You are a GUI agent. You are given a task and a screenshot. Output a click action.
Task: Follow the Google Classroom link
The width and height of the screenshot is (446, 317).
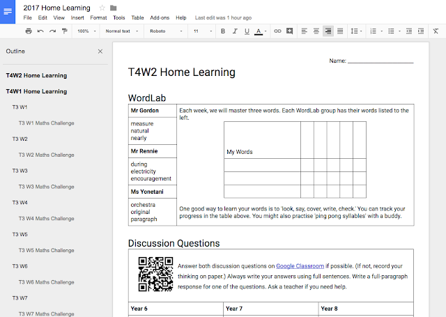pyautogui.click(x=300, y=266)
